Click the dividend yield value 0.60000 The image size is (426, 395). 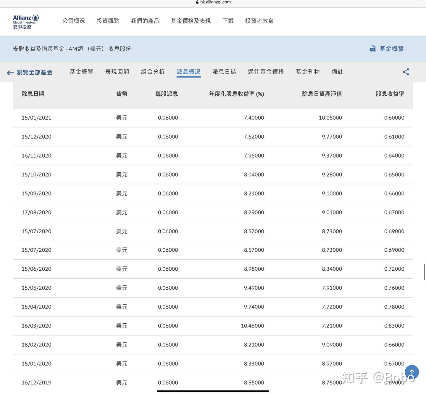pos(394,118)
